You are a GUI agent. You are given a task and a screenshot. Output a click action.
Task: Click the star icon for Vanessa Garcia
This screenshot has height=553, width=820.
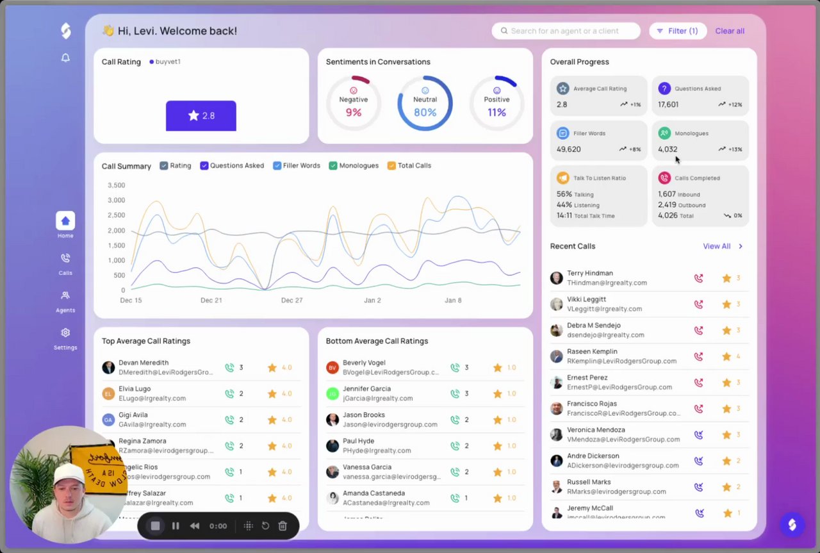497,472
